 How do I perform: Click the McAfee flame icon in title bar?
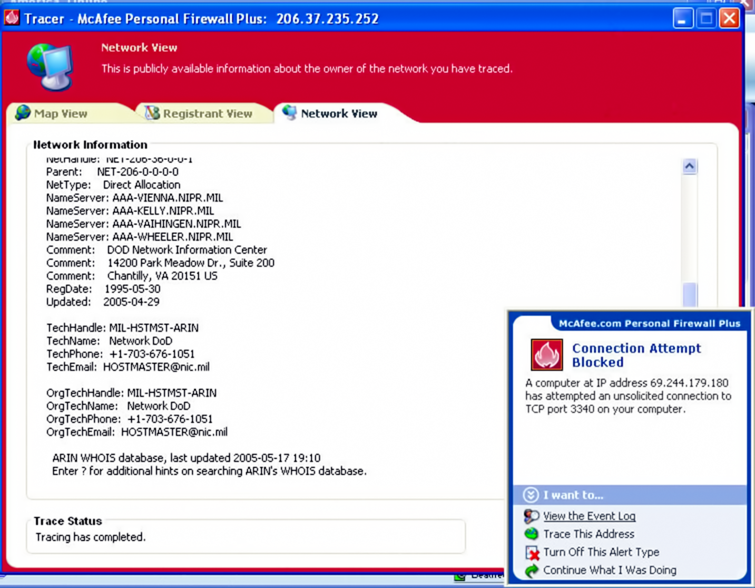(x=12, y=18)
